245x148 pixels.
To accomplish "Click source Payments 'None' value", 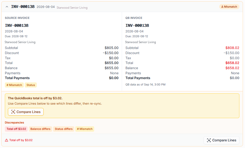I will [x=114, y=73].
